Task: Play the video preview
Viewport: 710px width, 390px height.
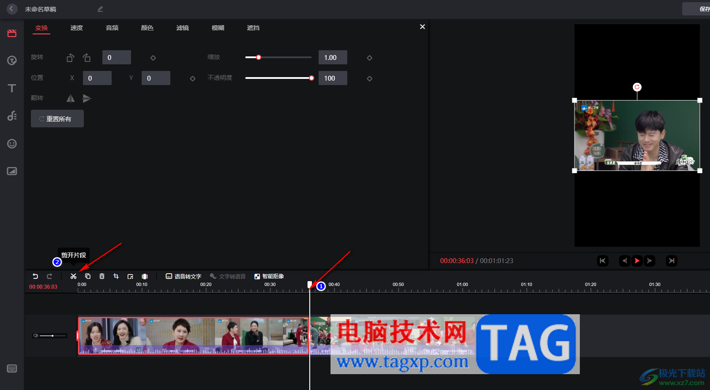Action: point(637,261)
